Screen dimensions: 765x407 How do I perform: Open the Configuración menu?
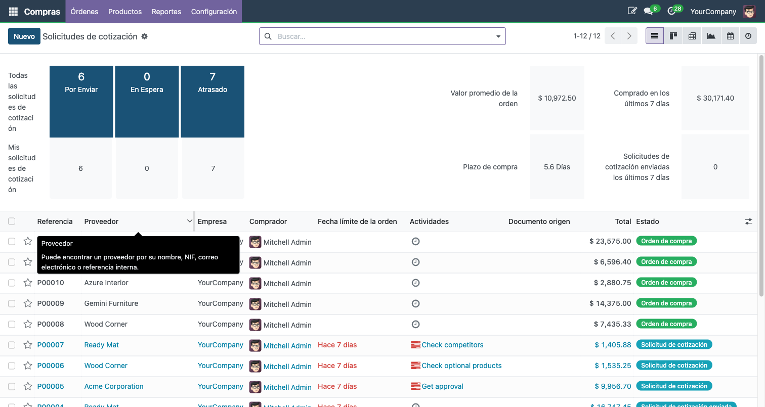[x=214, y=11]
